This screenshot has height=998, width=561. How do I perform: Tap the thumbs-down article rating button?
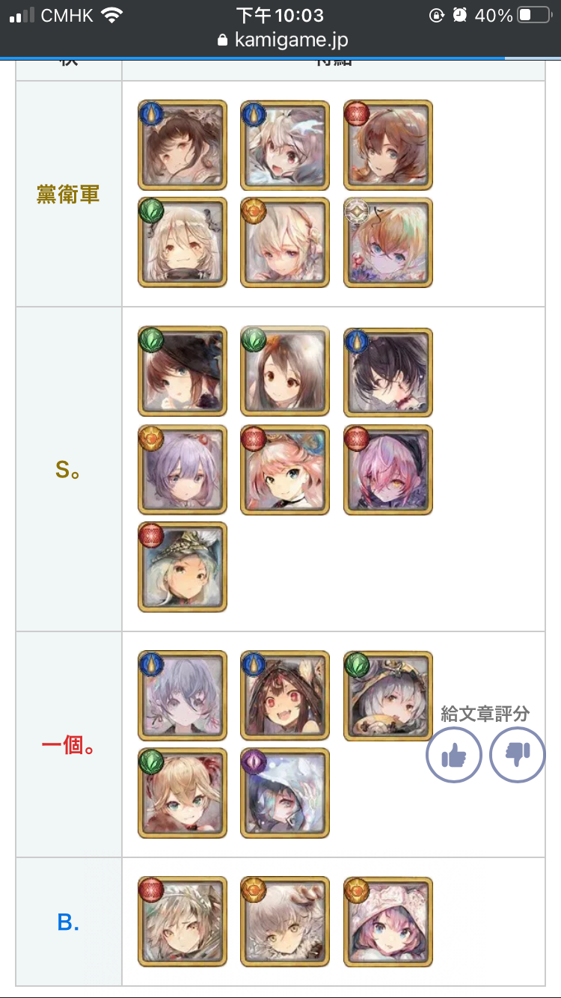[x=518, y=755]
